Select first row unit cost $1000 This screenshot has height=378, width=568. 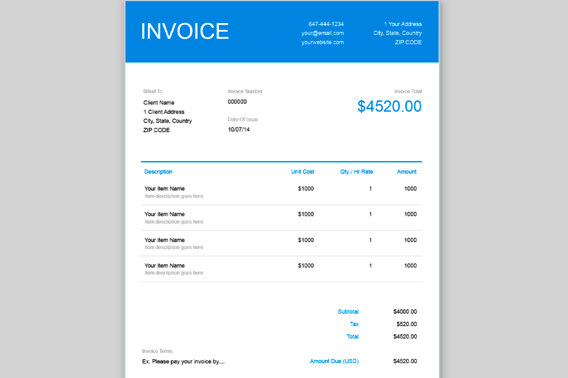306,188
